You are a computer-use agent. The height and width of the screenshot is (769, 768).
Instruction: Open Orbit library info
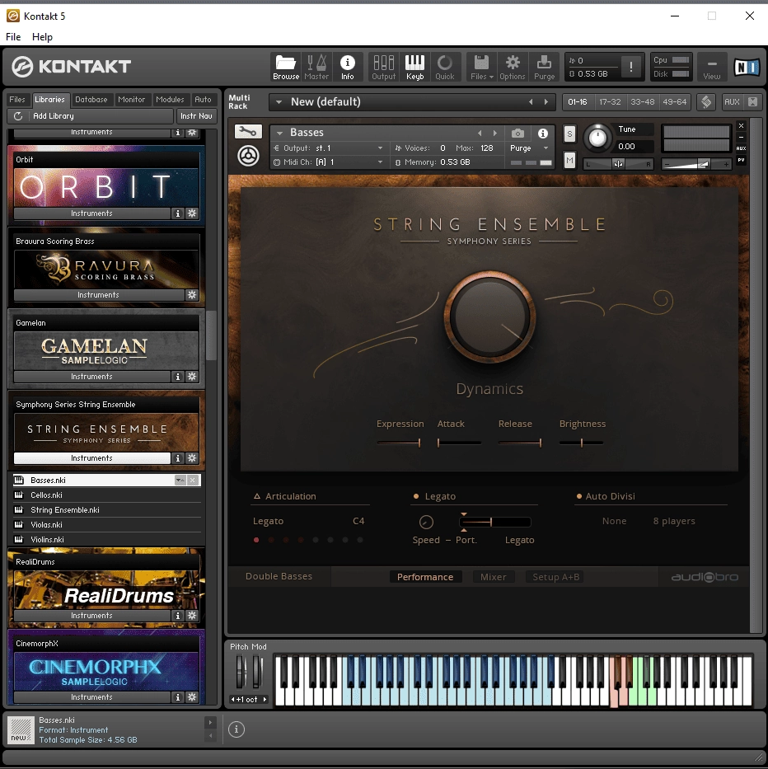(x=178, y=213)
